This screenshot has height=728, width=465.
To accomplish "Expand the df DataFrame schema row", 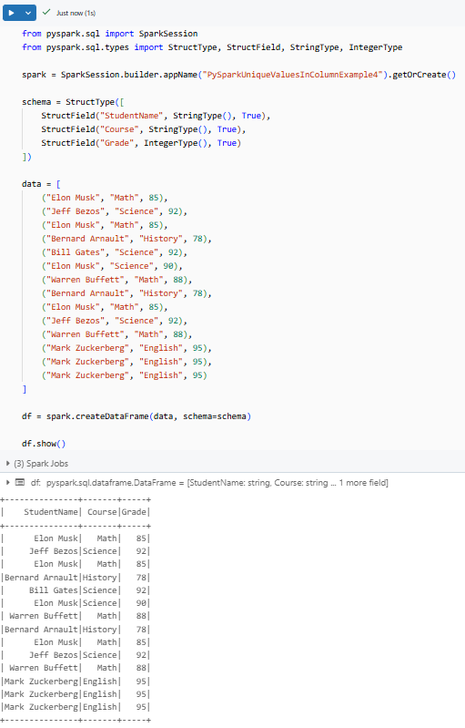I will [7, 483].
